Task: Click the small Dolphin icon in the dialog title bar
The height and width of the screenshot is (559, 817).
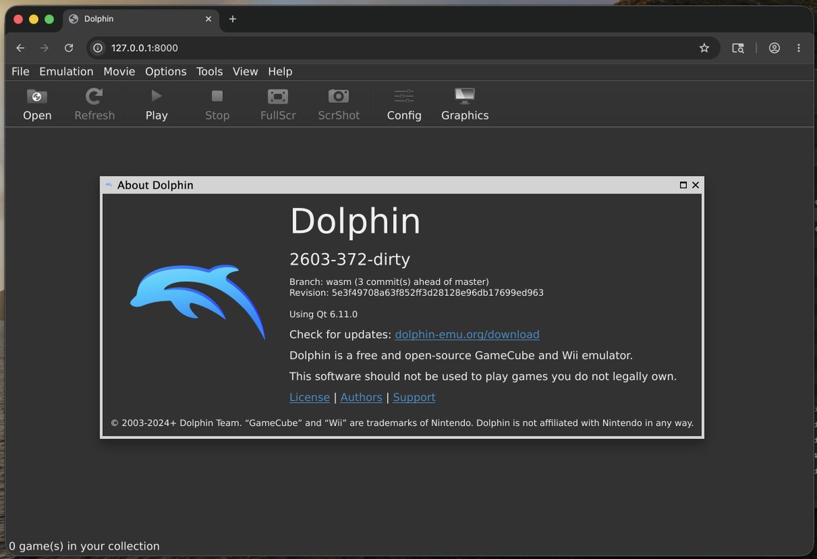Action: [109, 185]
